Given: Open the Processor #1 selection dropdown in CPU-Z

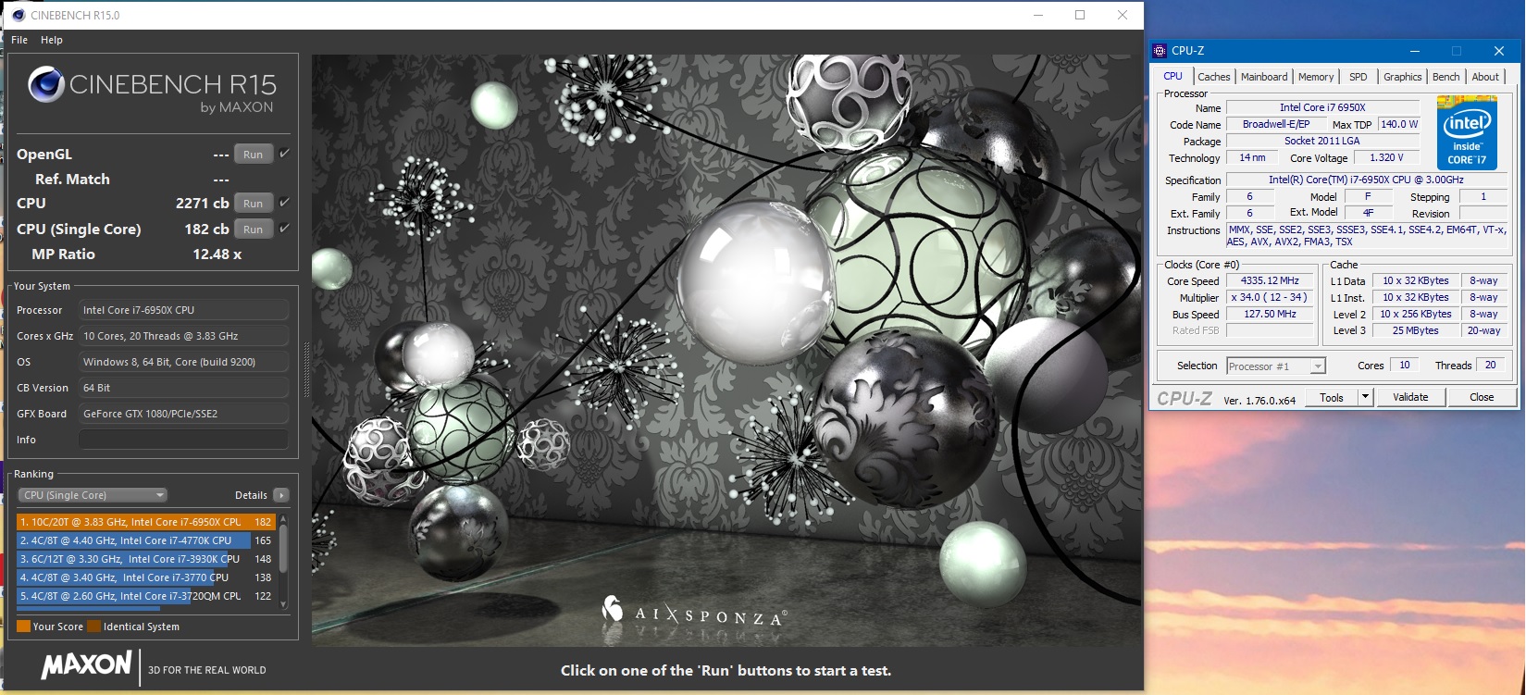Looking at the screenshot, I should point(1276,366).
